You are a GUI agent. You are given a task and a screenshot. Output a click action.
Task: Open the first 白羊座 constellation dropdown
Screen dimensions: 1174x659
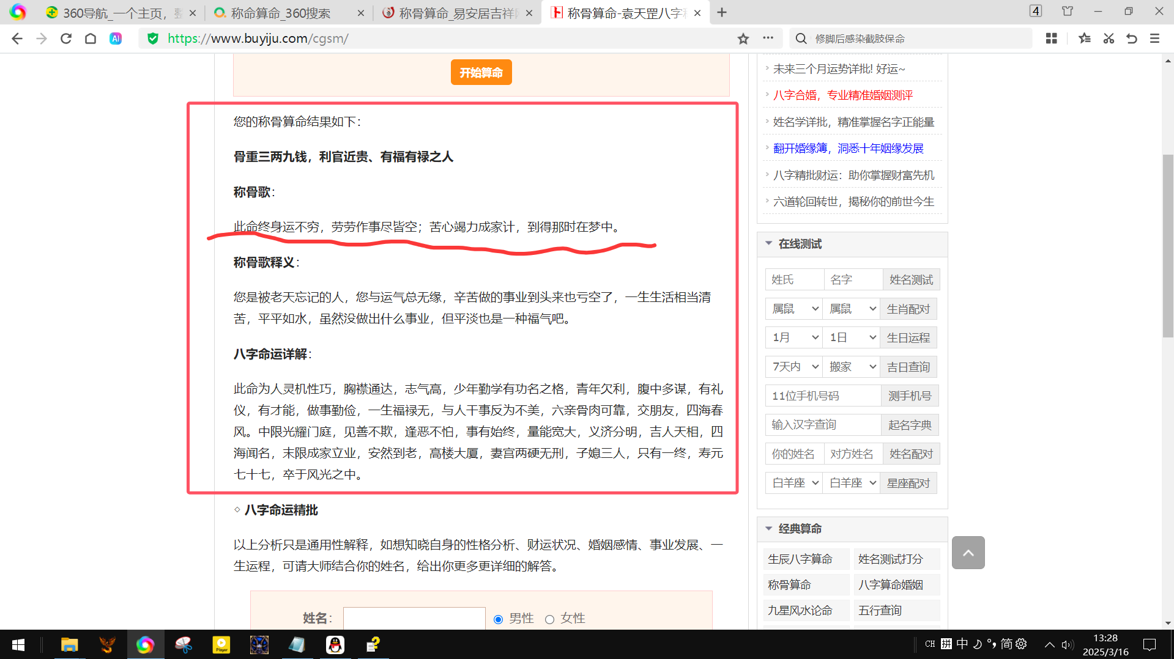793,483
